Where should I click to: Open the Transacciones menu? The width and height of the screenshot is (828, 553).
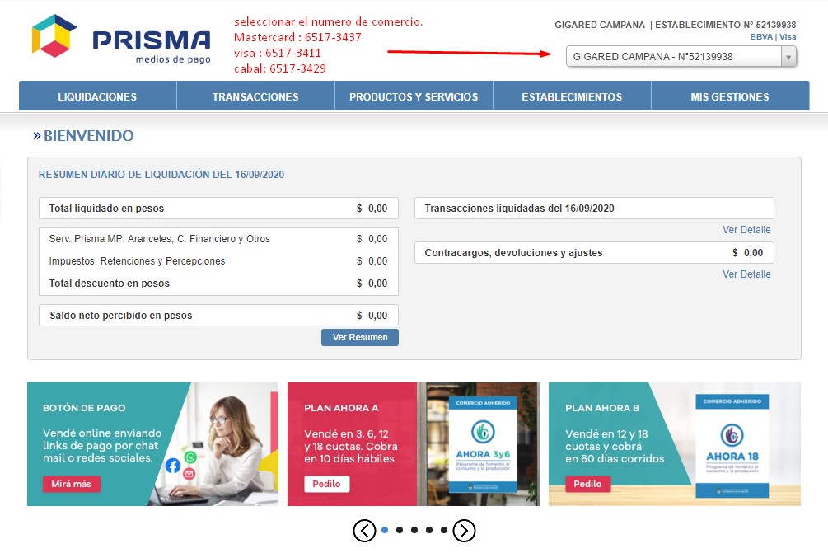pyautogui.click(x=255, y=96)
